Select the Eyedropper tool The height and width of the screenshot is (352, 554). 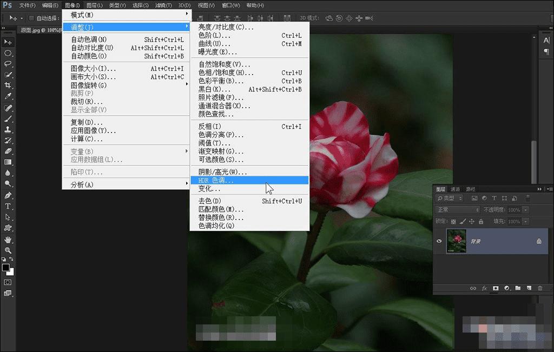tap(8, 96)
